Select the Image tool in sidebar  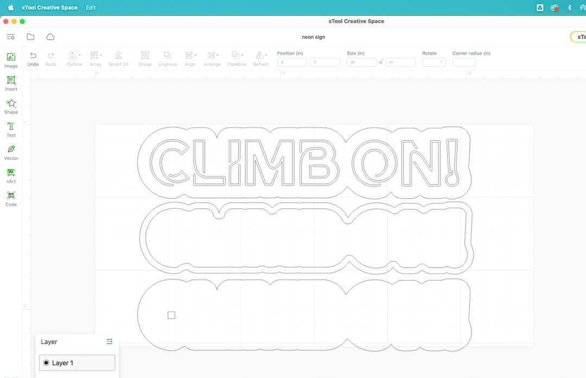tap(11, 60)
